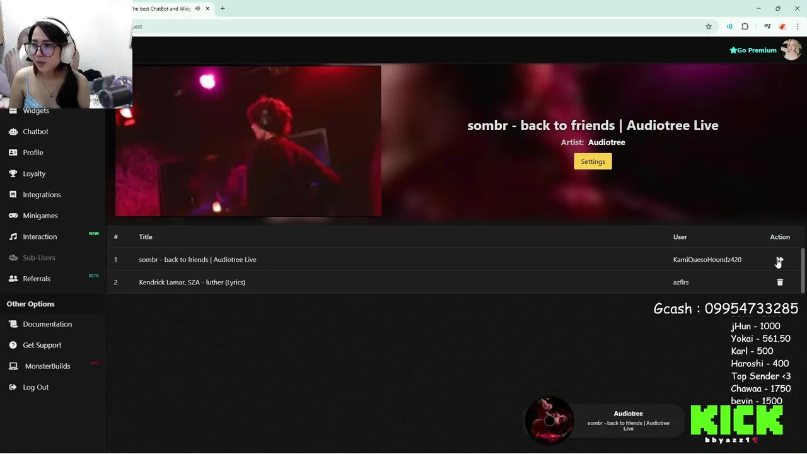
Task: Click the User column header
Action: pos(680,237)
